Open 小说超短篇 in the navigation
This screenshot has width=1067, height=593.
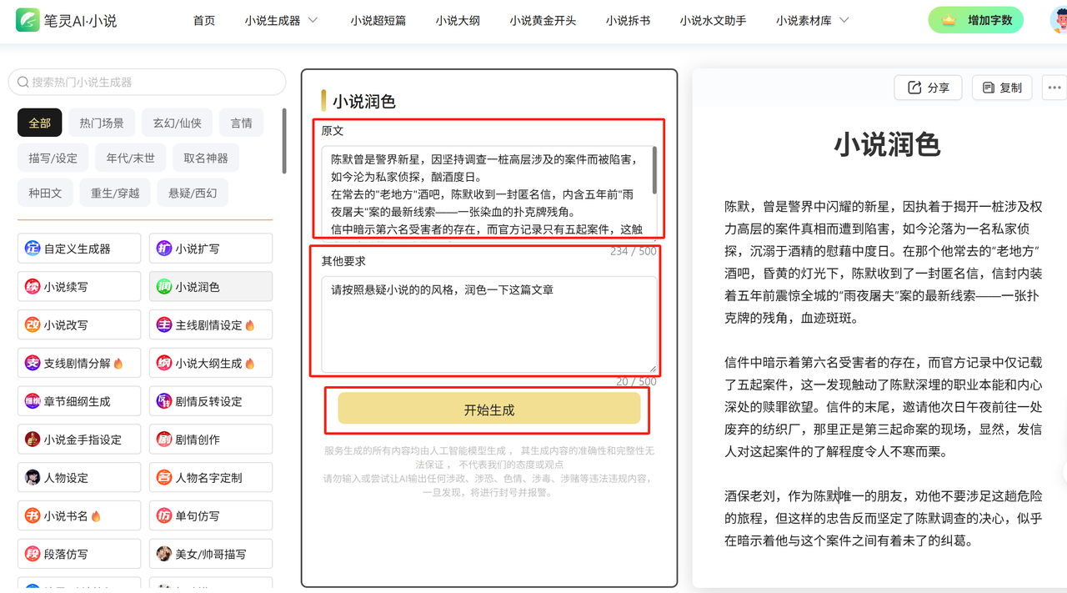[378, 21]
